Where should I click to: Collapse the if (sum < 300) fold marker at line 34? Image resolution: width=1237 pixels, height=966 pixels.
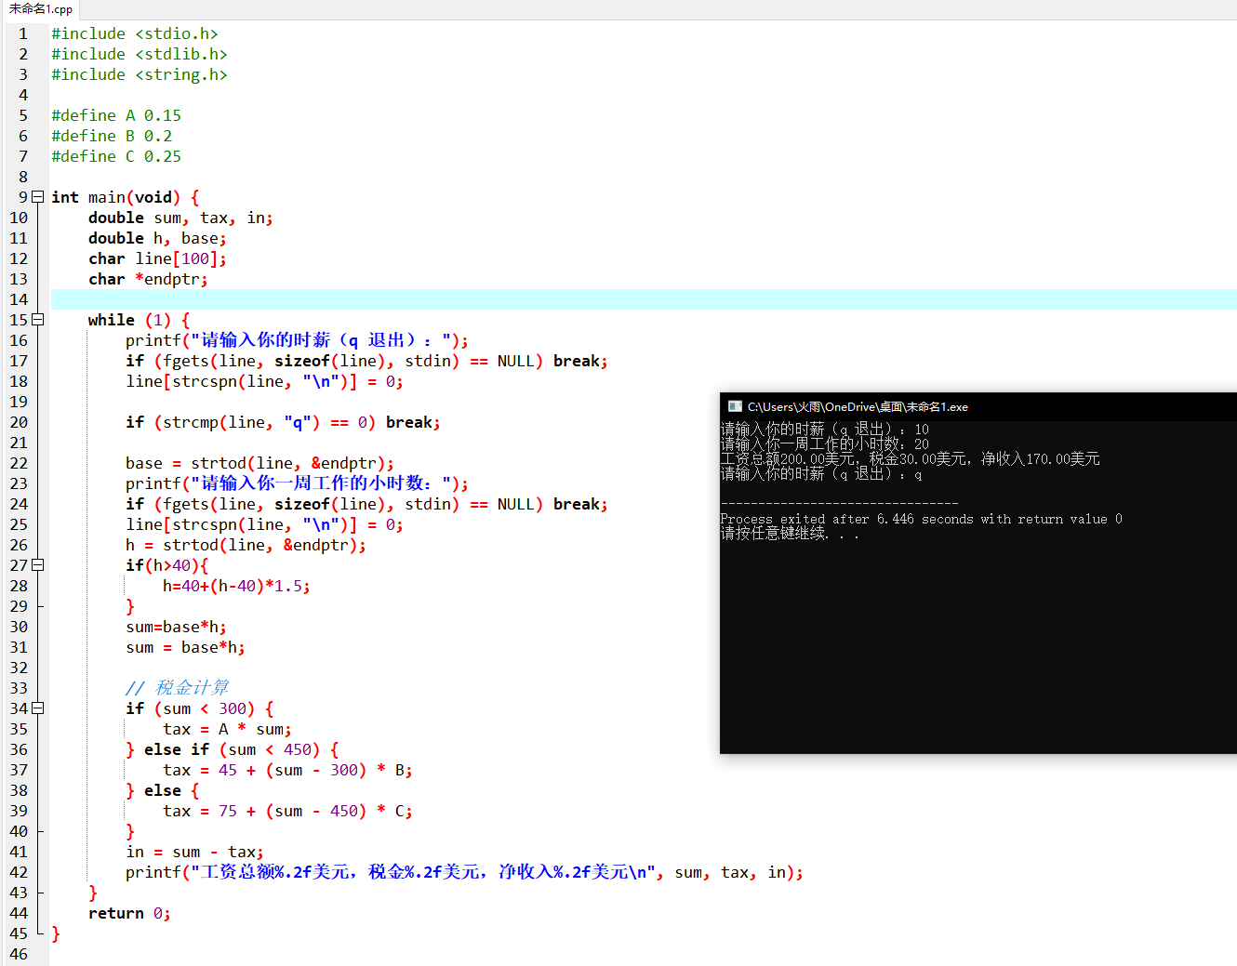[38, 708]
